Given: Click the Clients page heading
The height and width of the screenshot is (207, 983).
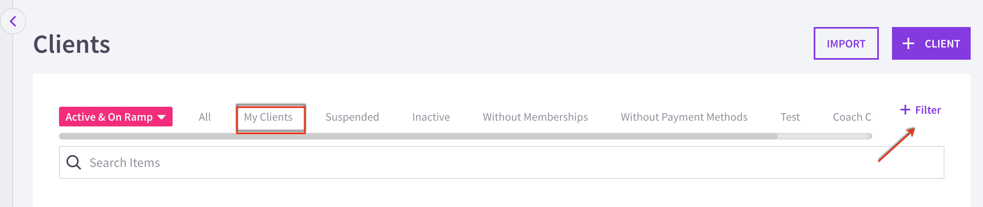Looking at the screenshot, I should [x=72, y=44].
